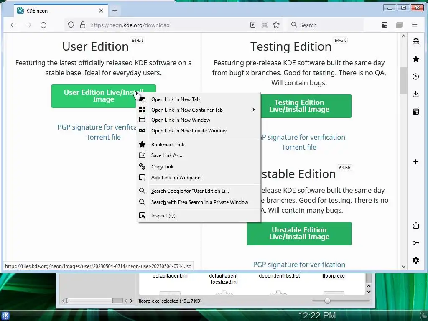The height and width of the screenshot is (321, 428).
Task: Select defaultagent_localized.ini in file manager
Action: [x=224, y=279]
